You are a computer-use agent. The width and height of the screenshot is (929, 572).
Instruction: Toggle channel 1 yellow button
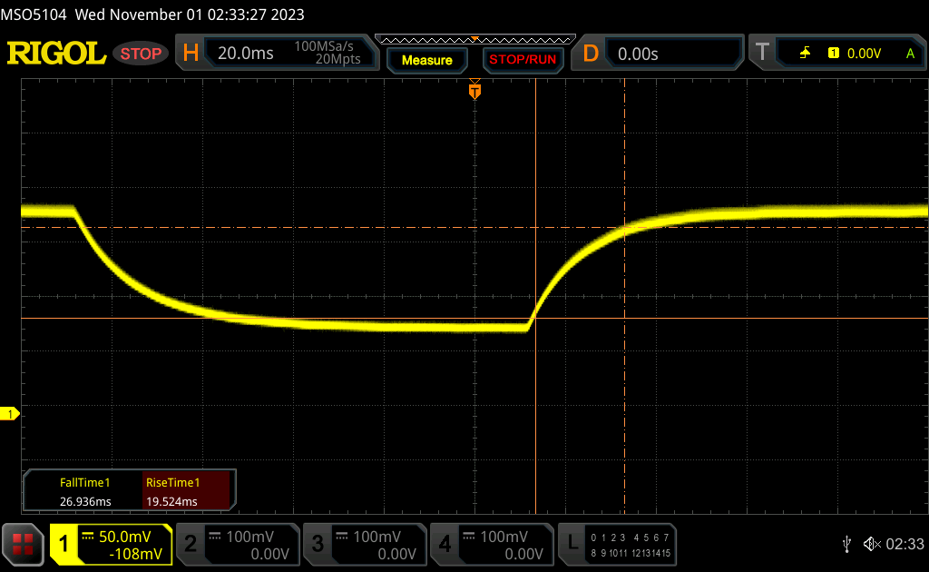(64, 544)
